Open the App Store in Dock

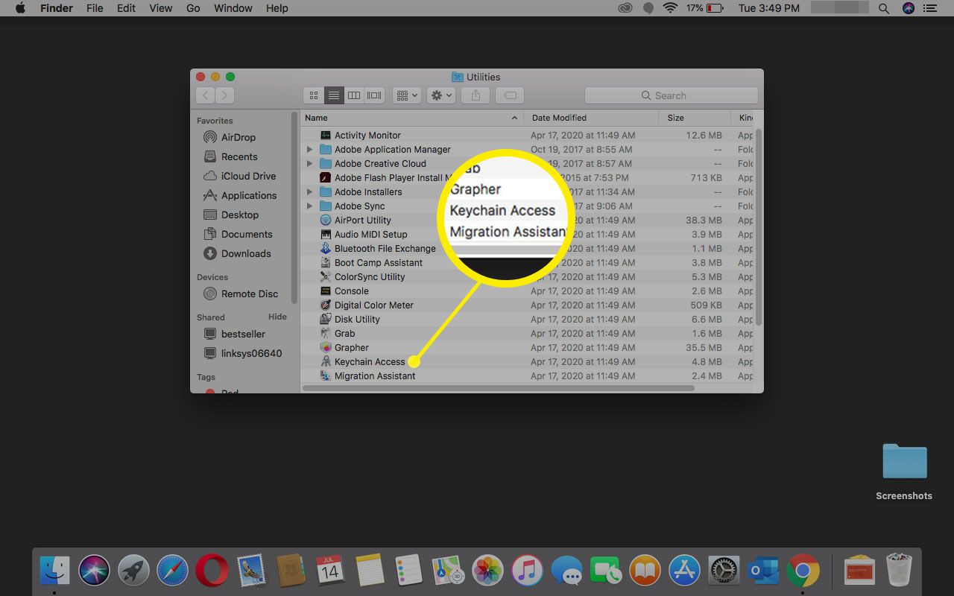[x=684, y=571]
